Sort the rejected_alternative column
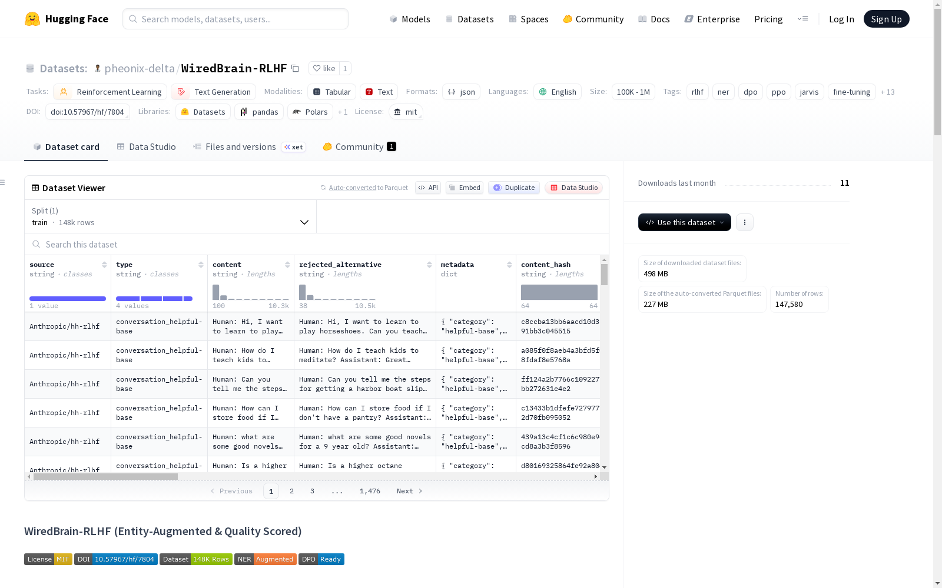 coord(429,265)
